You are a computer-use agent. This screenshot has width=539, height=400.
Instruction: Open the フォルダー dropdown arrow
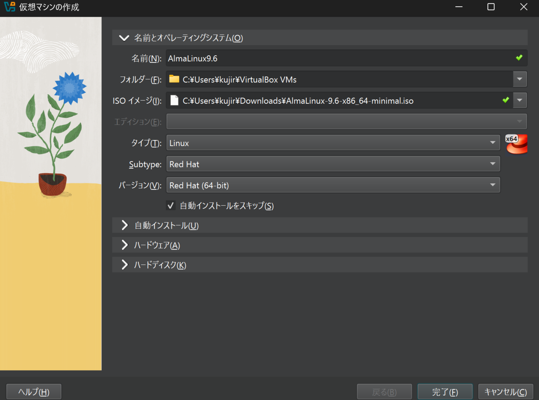[520, 79]
